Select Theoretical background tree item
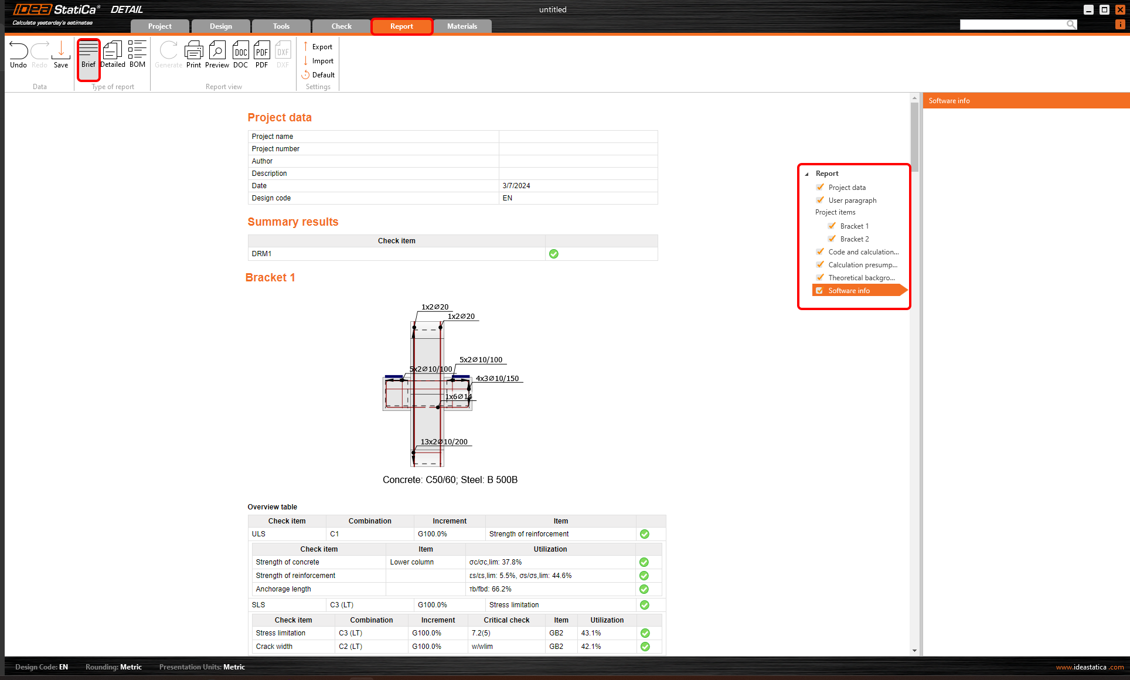 pos(861,278)
